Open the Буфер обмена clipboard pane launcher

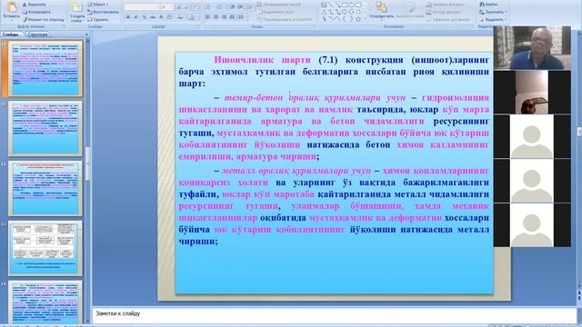tap(64, 26)
